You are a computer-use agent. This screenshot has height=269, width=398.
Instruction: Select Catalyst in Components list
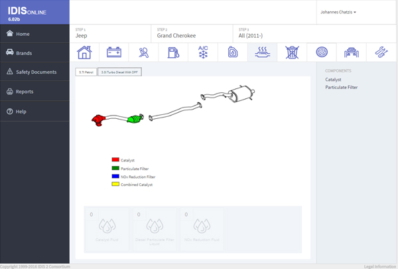[x=333, y=80]
